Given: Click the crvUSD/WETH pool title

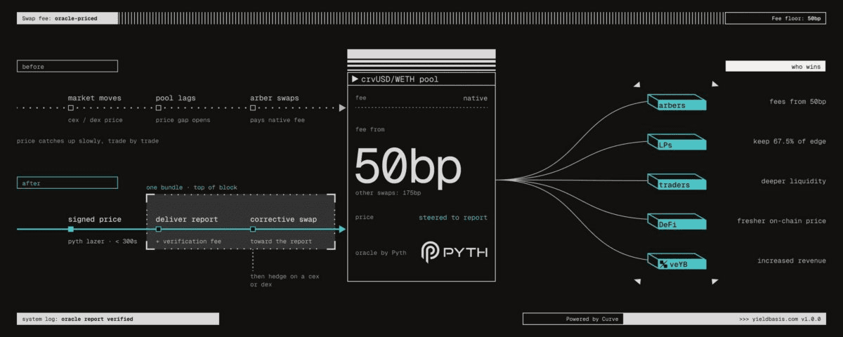Looking at the screenshot, I should click(x=400, y=79).
